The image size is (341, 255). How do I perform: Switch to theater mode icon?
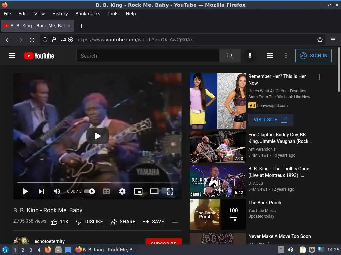[154, 191]
